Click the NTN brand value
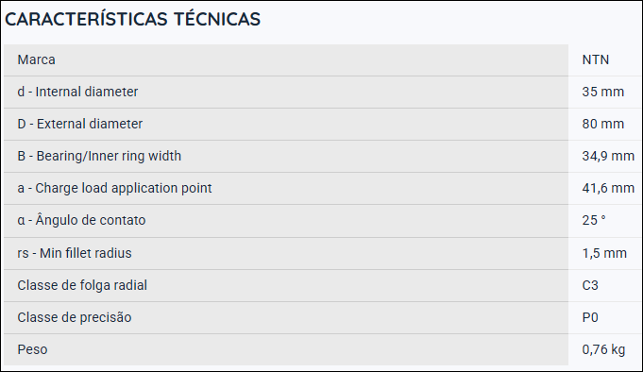 [596, 59]
